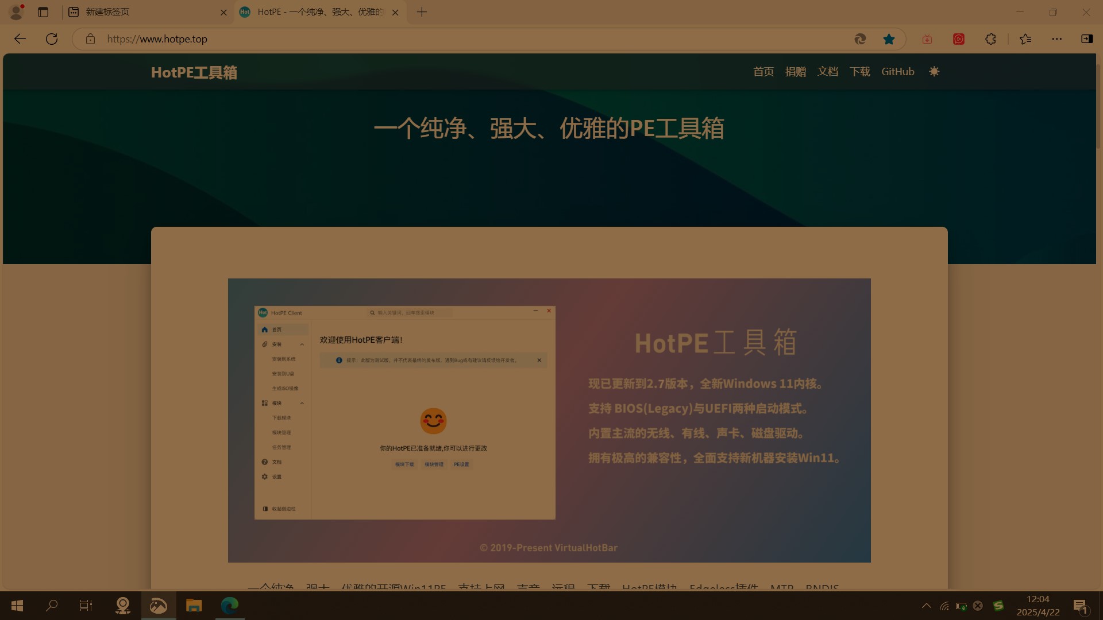Viewport: 1103px width, 620px height.
Task: Click 文档 help item in client sidebar
Action: [x=272, y=462]
